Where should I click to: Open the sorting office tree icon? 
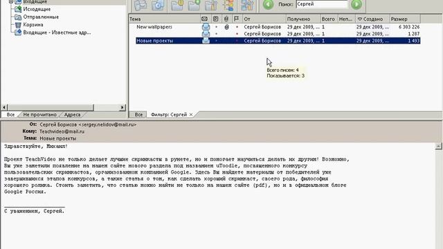pos(228,5)
